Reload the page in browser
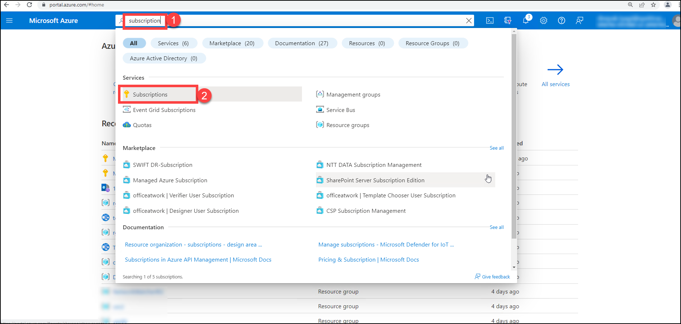Screen dimensions: 681x324 point(29,5)
